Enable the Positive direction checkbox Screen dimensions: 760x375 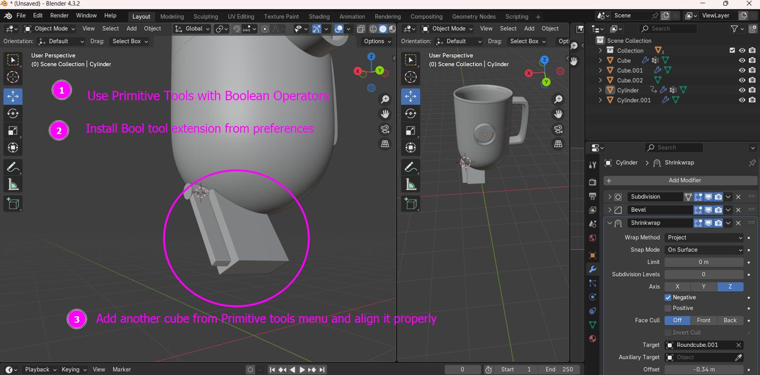[x=668, y=308]
